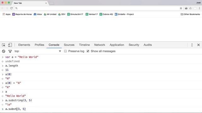Click the 'var a = "Hello World"' console line
Image resolution: width=202 pixels, height=113 pixels.
pyautogui.click(x=22, y=57)
